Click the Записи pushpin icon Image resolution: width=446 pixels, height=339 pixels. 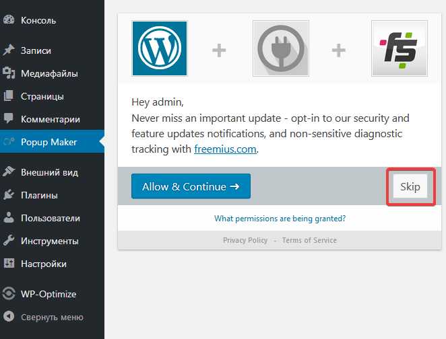pyautogui.click(x=9, y=50)
